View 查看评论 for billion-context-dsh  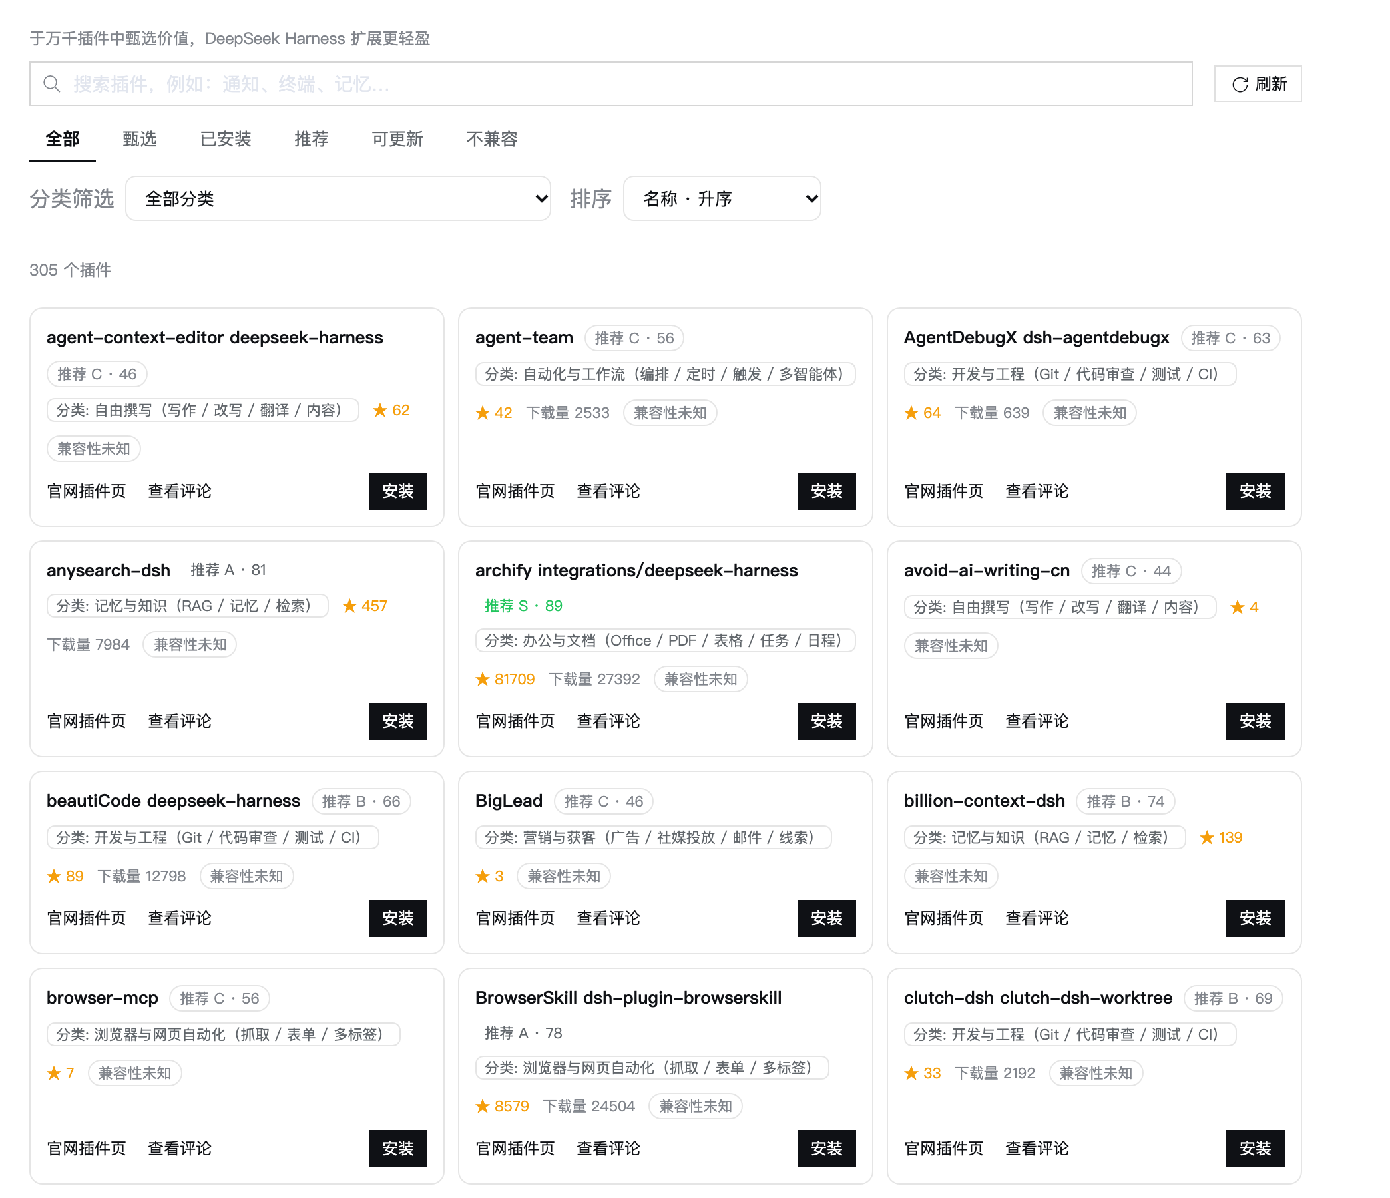pos(1037,918)
